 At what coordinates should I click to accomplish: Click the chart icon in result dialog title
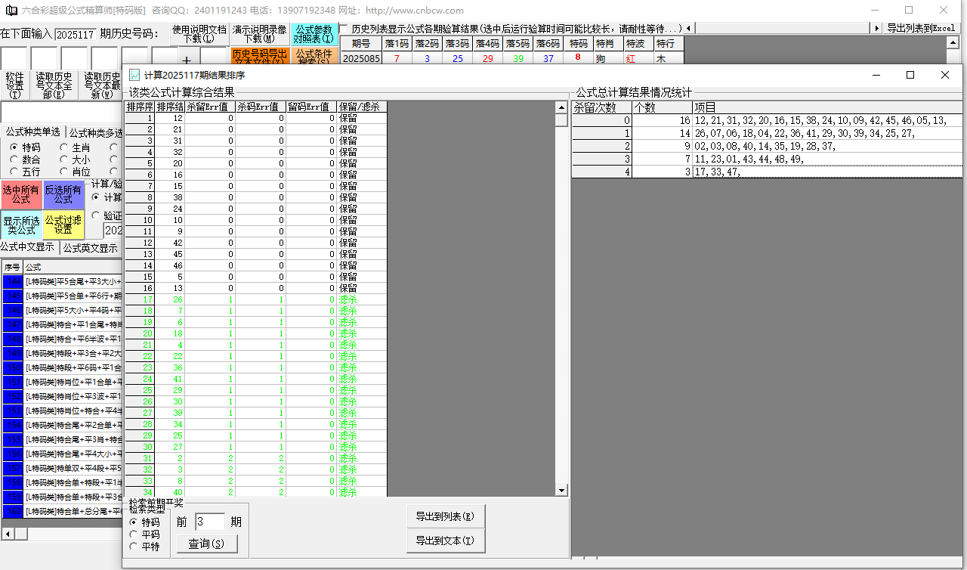pyautogui.click(x=134, y=75)
